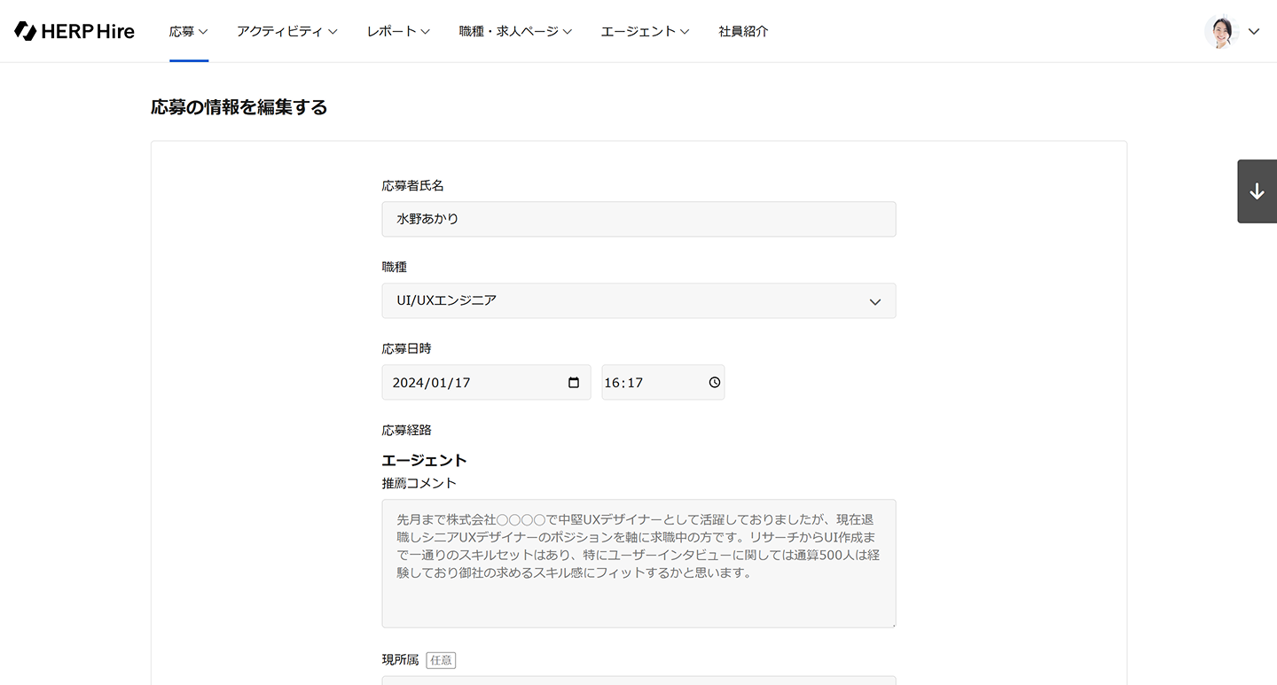This screenshot has width=1277, height=685.
Task: Click the time field 16:17
Action: pyautogui.click(x=662, y=383)
